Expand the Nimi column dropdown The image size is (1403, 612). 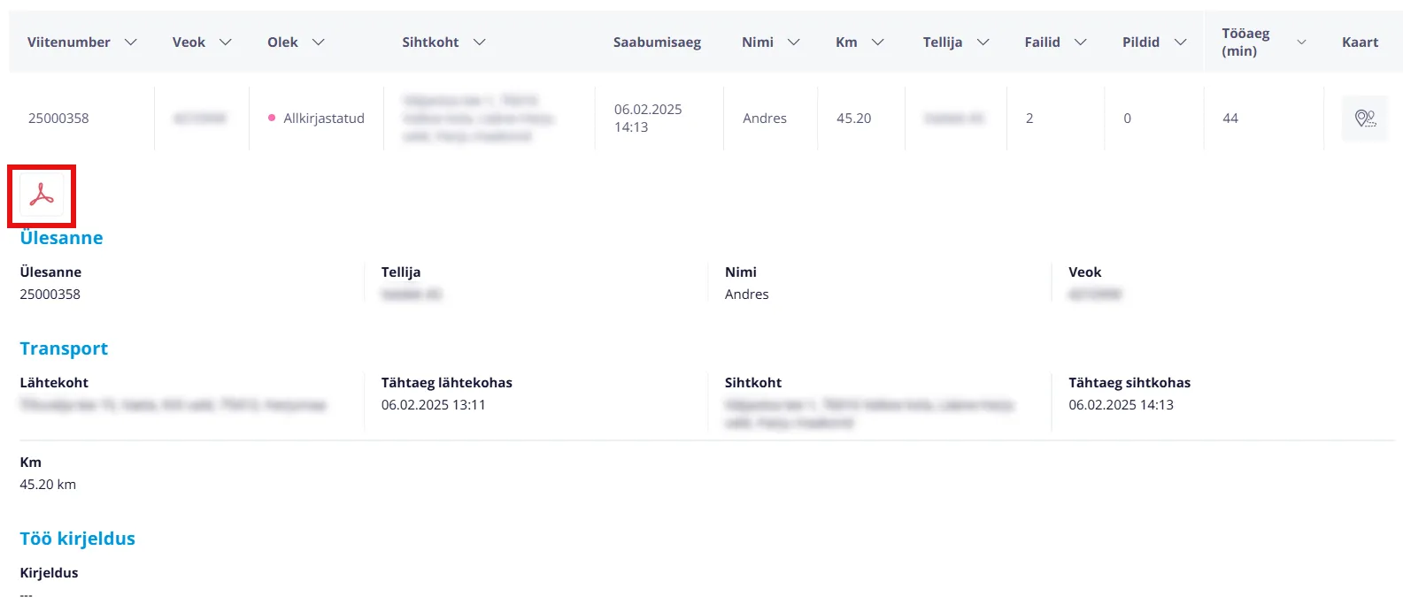pyautogui.click(x=794, y=42)
